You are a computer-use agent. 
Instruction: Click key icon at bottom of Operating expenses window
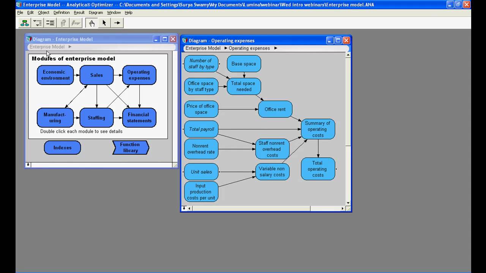point(184,208)
